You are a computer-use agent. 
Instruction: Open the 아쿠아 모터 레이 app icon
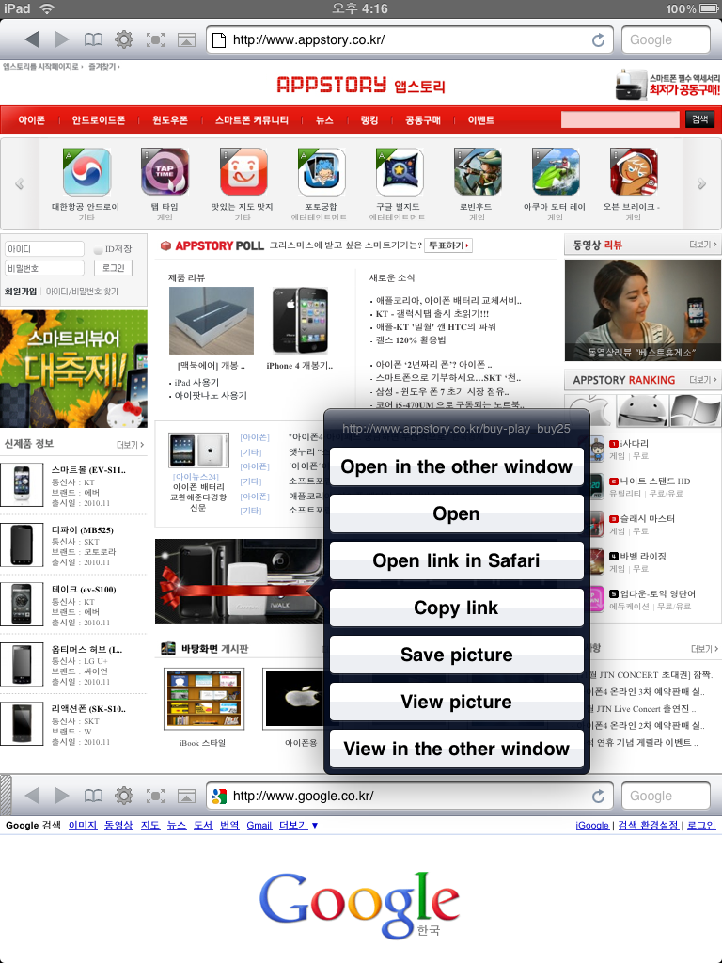(556, 172)
